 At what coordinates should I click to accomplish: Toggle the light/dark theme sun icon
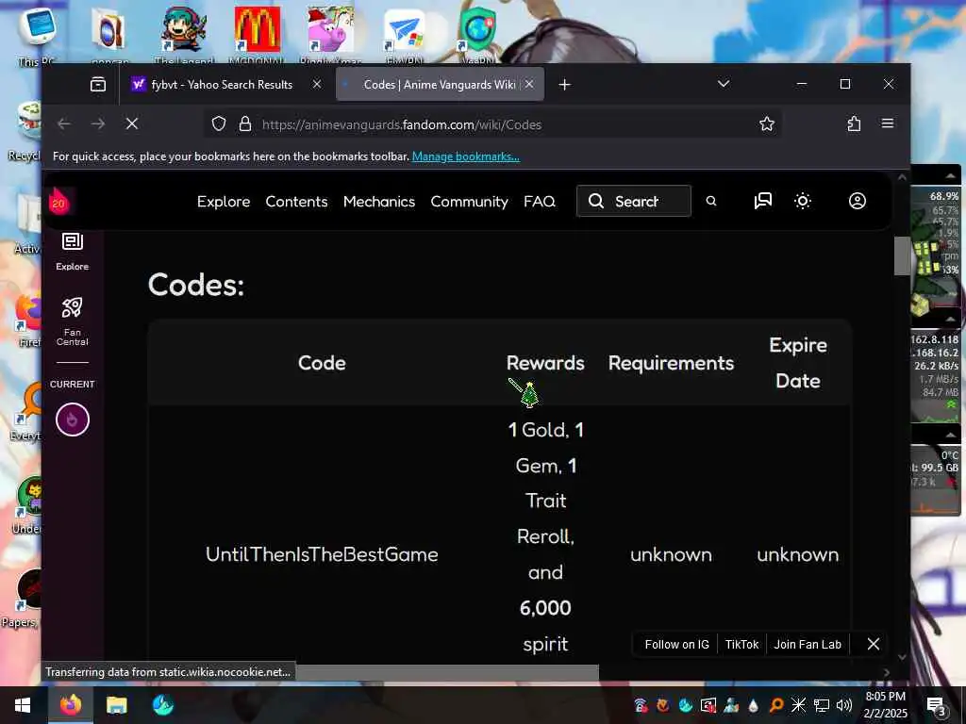coord(802,201)
